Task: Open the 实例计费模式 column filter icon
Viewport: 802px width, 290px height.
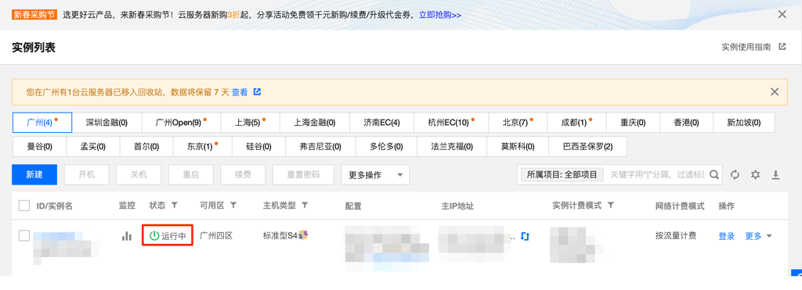Action: pos(611,205)
